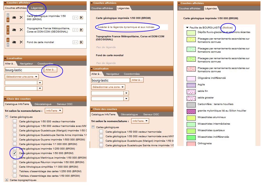Screen dimensions: 263x187
Task: Remove the Fond de carte mondial layer
Action: 21,42
